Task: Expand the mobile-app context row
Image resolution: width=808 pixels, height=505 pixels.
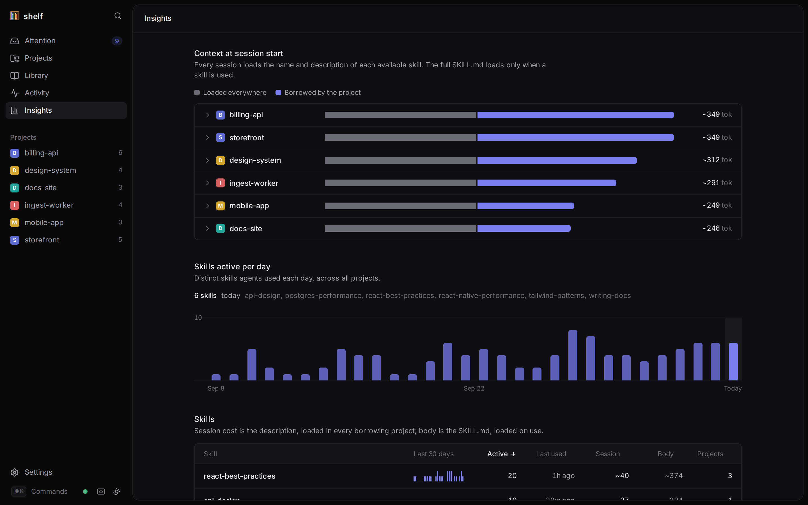Action: click(x=207, y=206)
